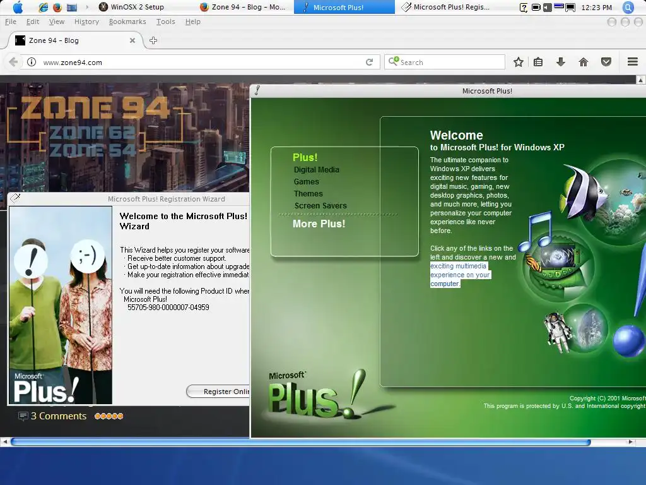Click the horizontal scrollbar thumb in browser
This screenshot has width=646, height=485.
(301, 441)
